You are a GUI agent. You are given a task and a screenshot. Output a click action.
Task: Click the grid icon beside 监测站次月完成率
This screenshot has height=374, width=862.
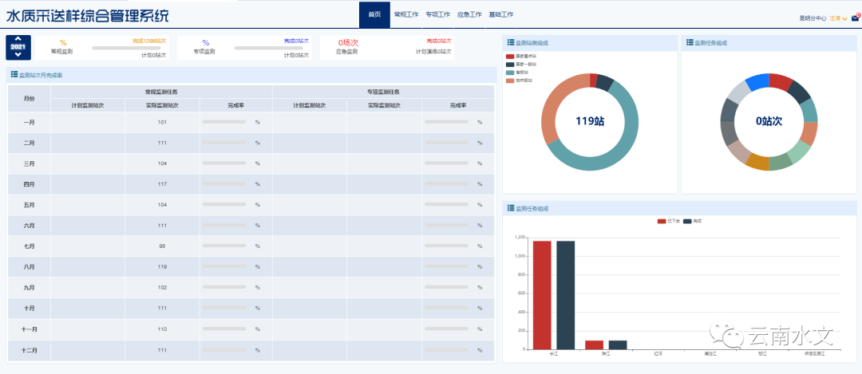coord(14,74)
